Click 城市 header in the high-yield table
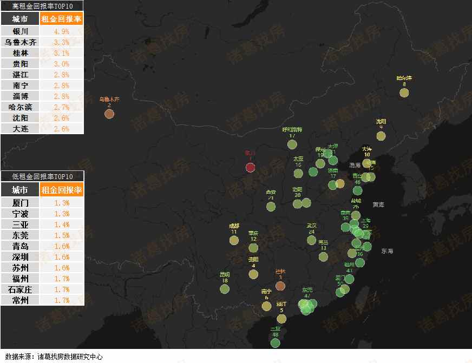The height and width of the screenshot is (363, 472). point(20,19)
